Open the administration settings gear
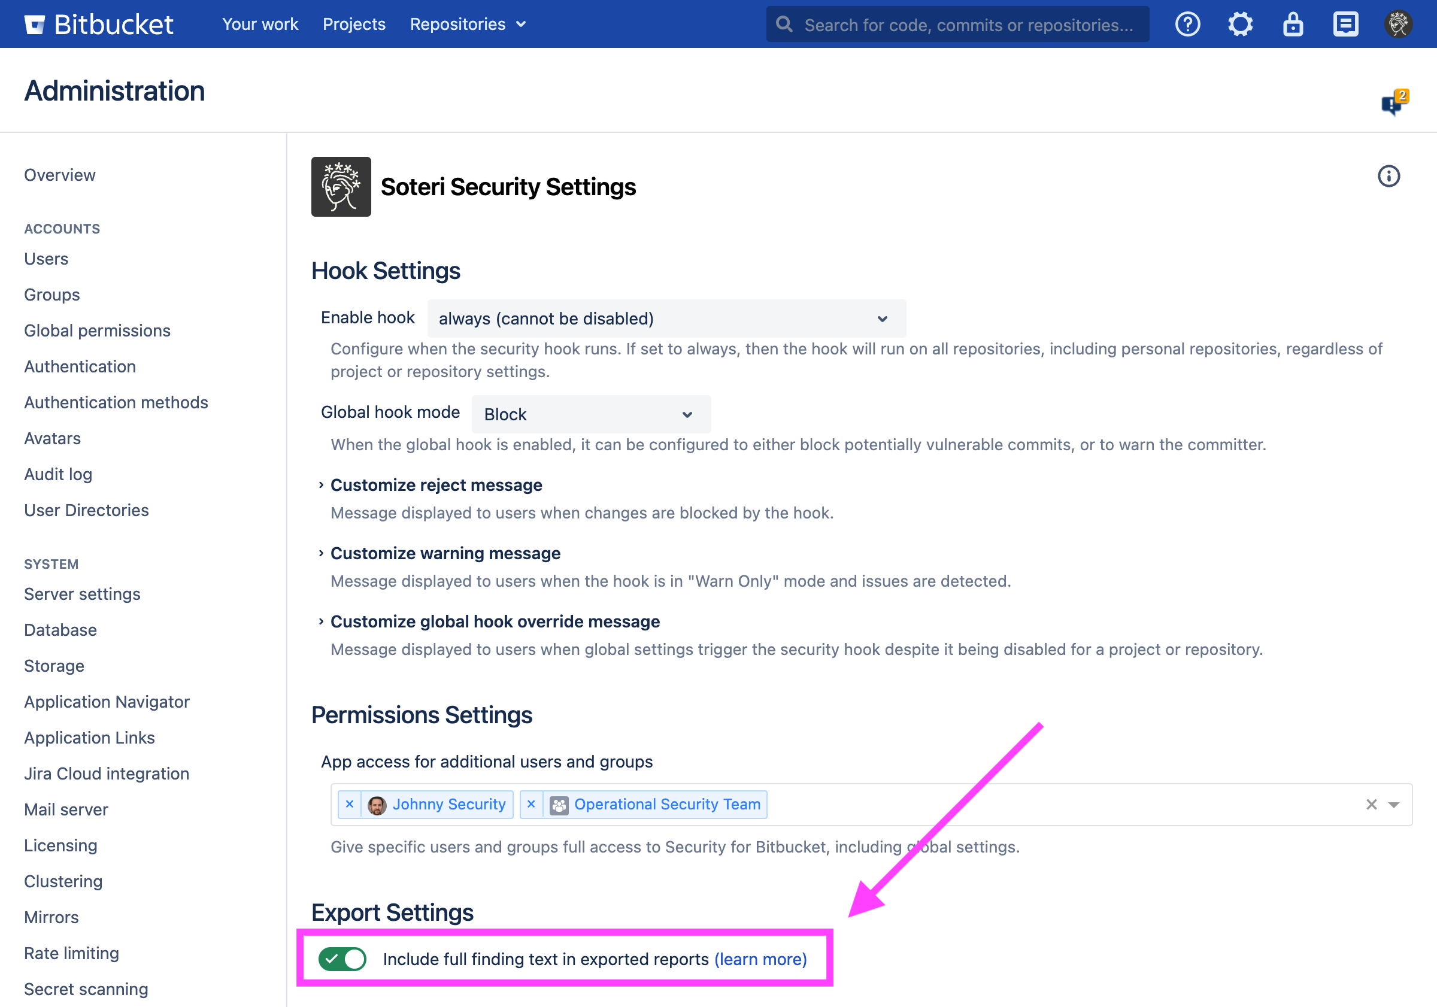Screen dimensions: 1437x1007 click(x=1240, y=24)
